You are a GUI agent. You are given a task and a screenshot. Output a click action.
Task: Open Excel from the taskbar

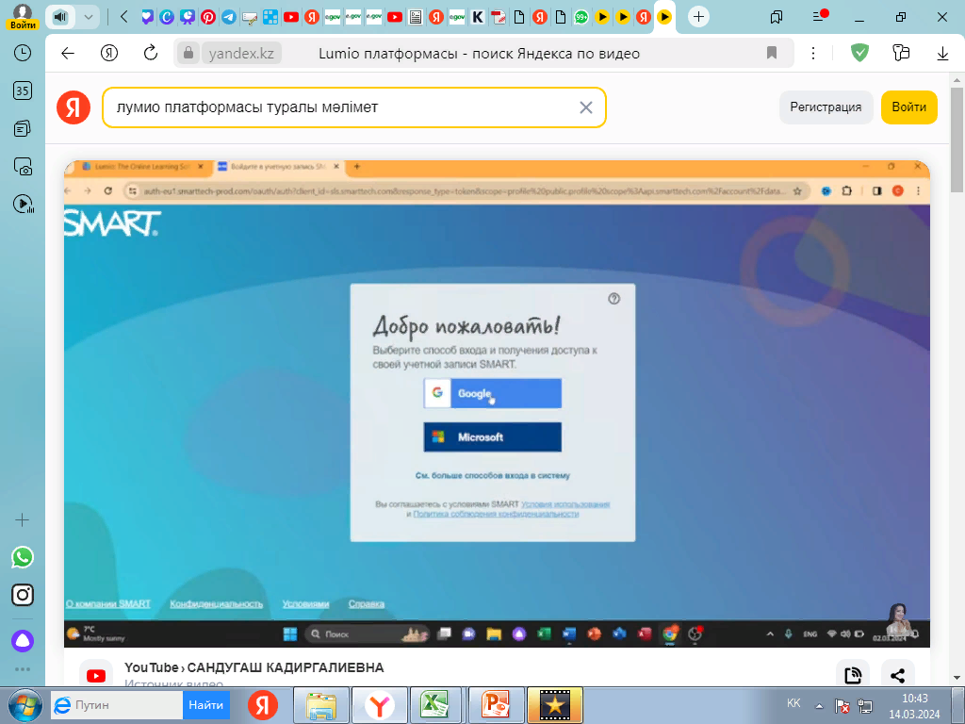click(435, 705)
